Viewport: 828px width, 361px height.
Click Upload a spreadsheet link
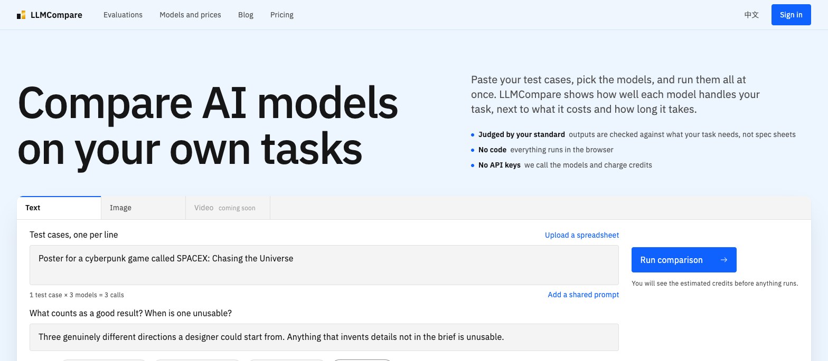tap(582, 235)
